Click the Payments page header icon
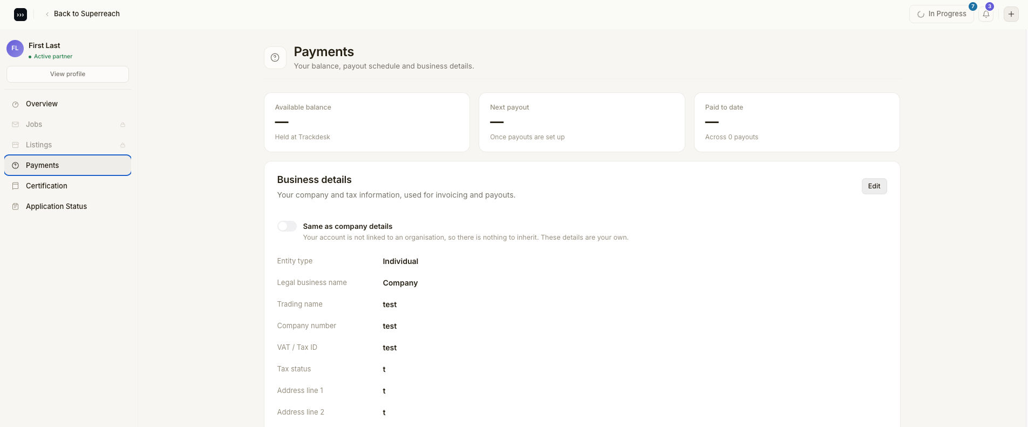1028x427 pixels. (275, 58)
